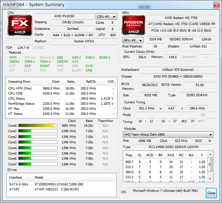Click the DDR3 SDRAM memory type field

[197, 95]
